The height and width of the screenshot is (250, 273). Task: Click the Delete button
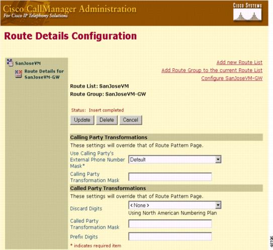(x=107, y=120)
